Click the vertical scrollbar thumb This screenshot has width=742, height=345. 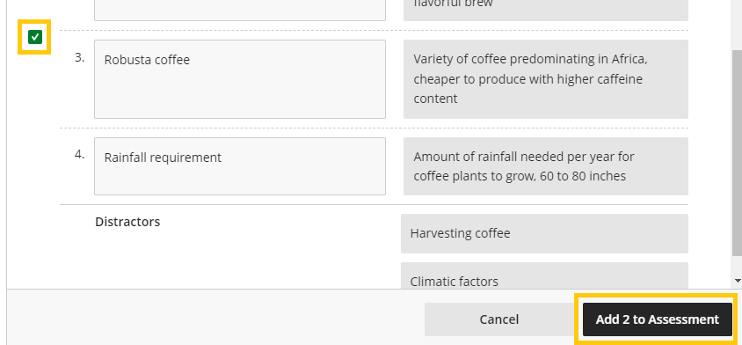click(738, 152)
